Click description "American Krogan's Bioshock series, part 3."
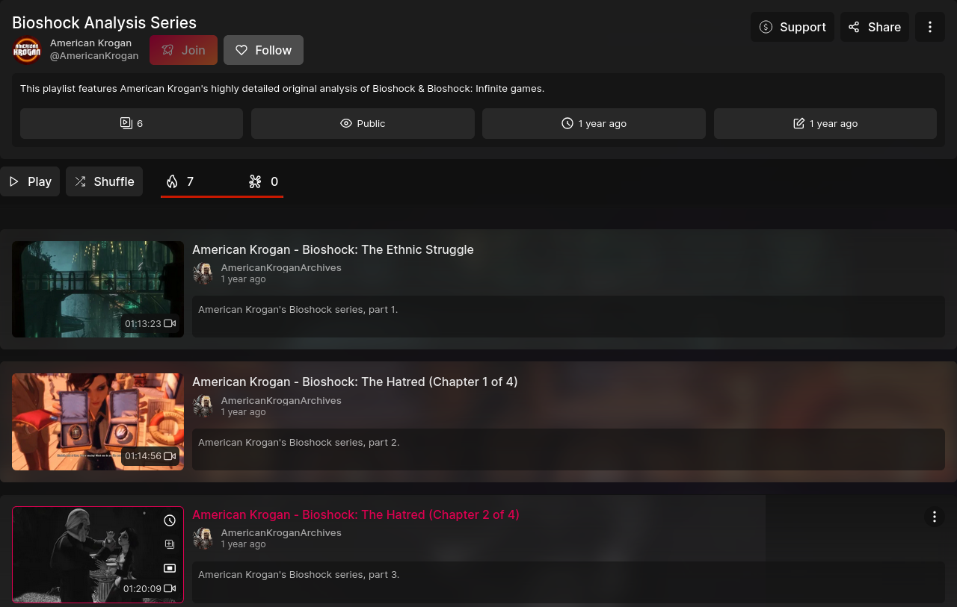Screen dimensions: 957x607 click(x=299, y=574)
